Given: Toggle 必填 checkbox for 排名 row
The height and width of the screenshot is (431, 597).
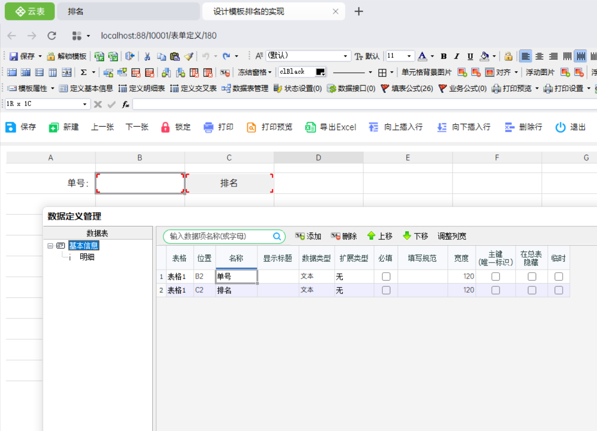Looking at the screenshot, I should (386, 290).
